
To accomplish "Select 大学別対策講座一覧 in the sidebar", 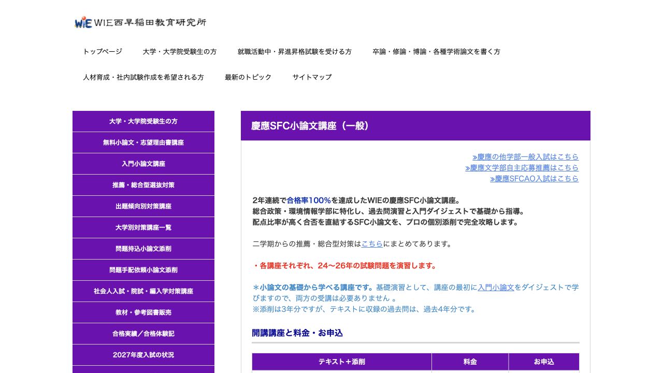I will pos(143,227).
